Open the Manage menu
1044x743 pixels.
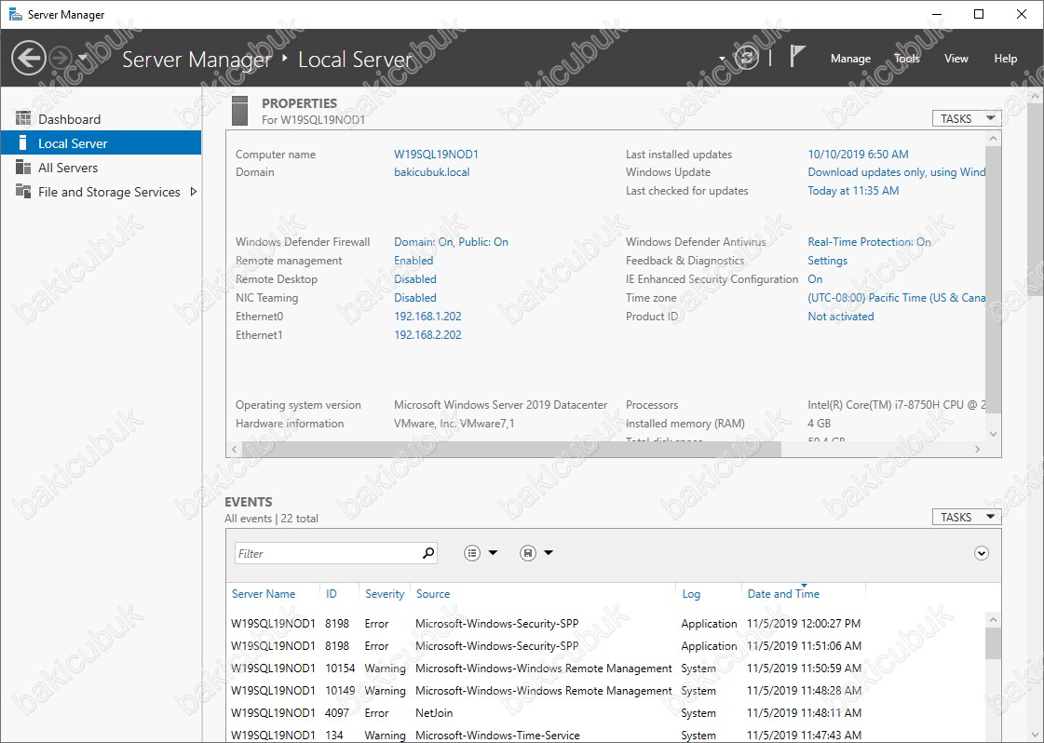click(850, 59)
